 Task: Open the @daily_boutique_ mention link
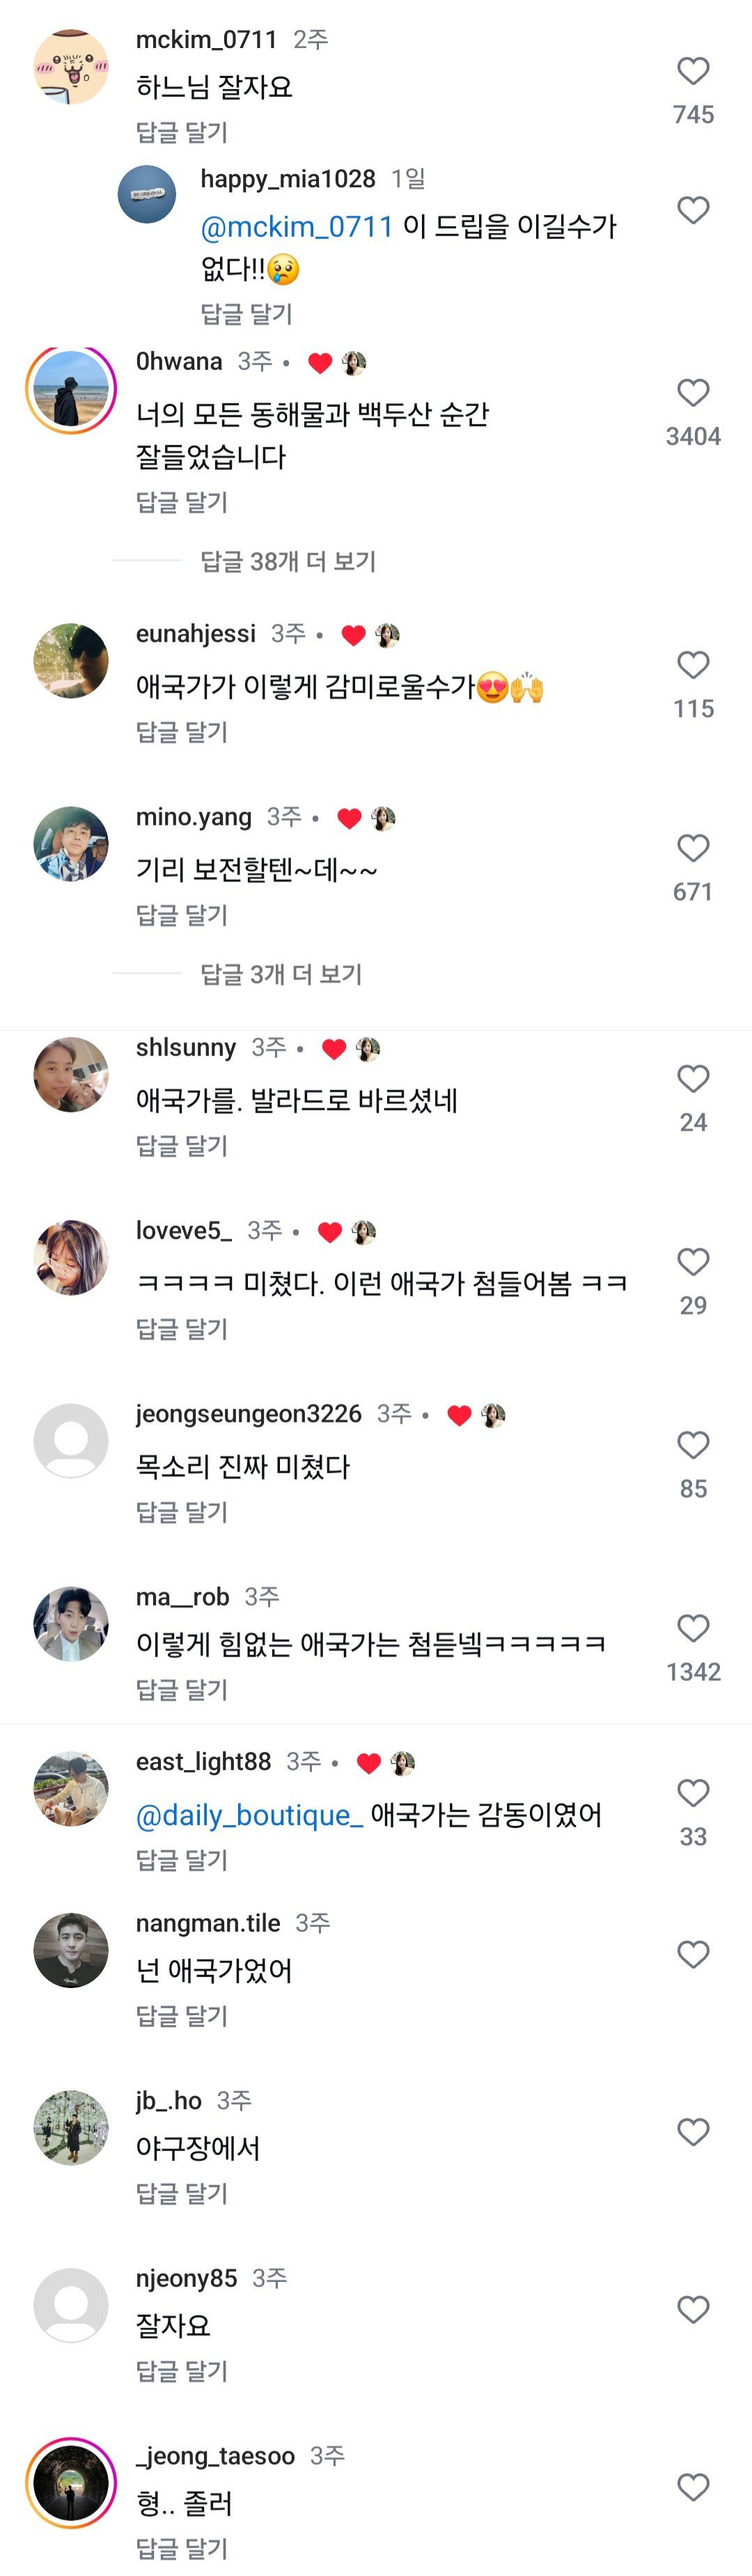[247, 1817]
